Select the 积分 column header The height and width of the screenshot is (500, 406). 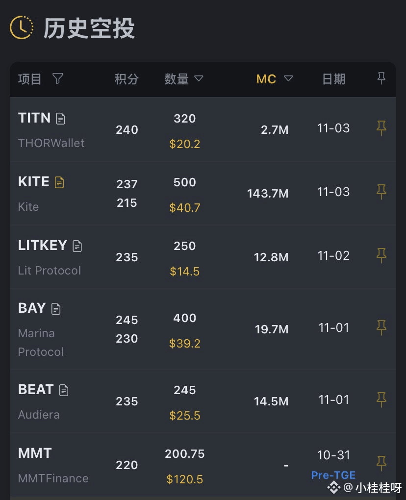coord(127,79)
